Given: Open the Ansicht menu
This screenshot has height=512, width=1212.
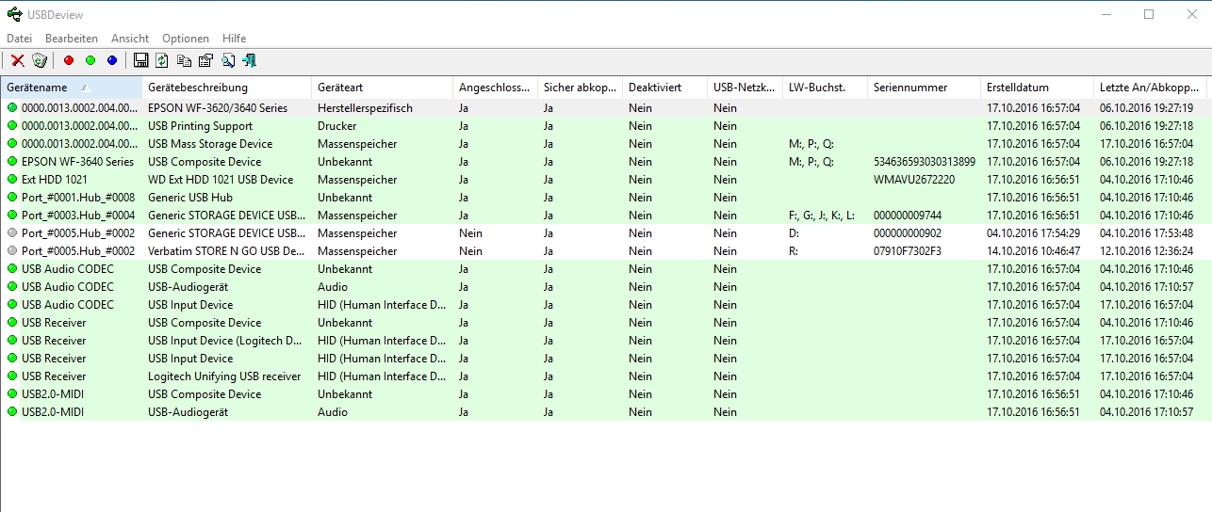Looking at the screenshot, I should (x=130, y=39).
